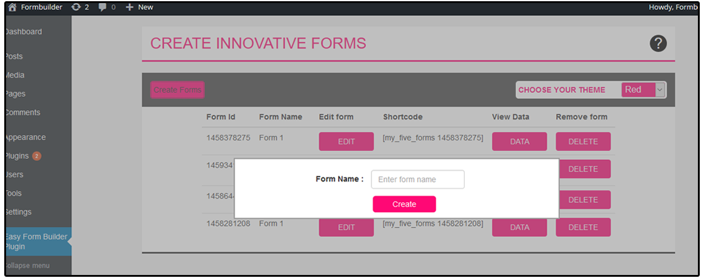Edit Form 1 with ID 1458378275

point(346,141)
